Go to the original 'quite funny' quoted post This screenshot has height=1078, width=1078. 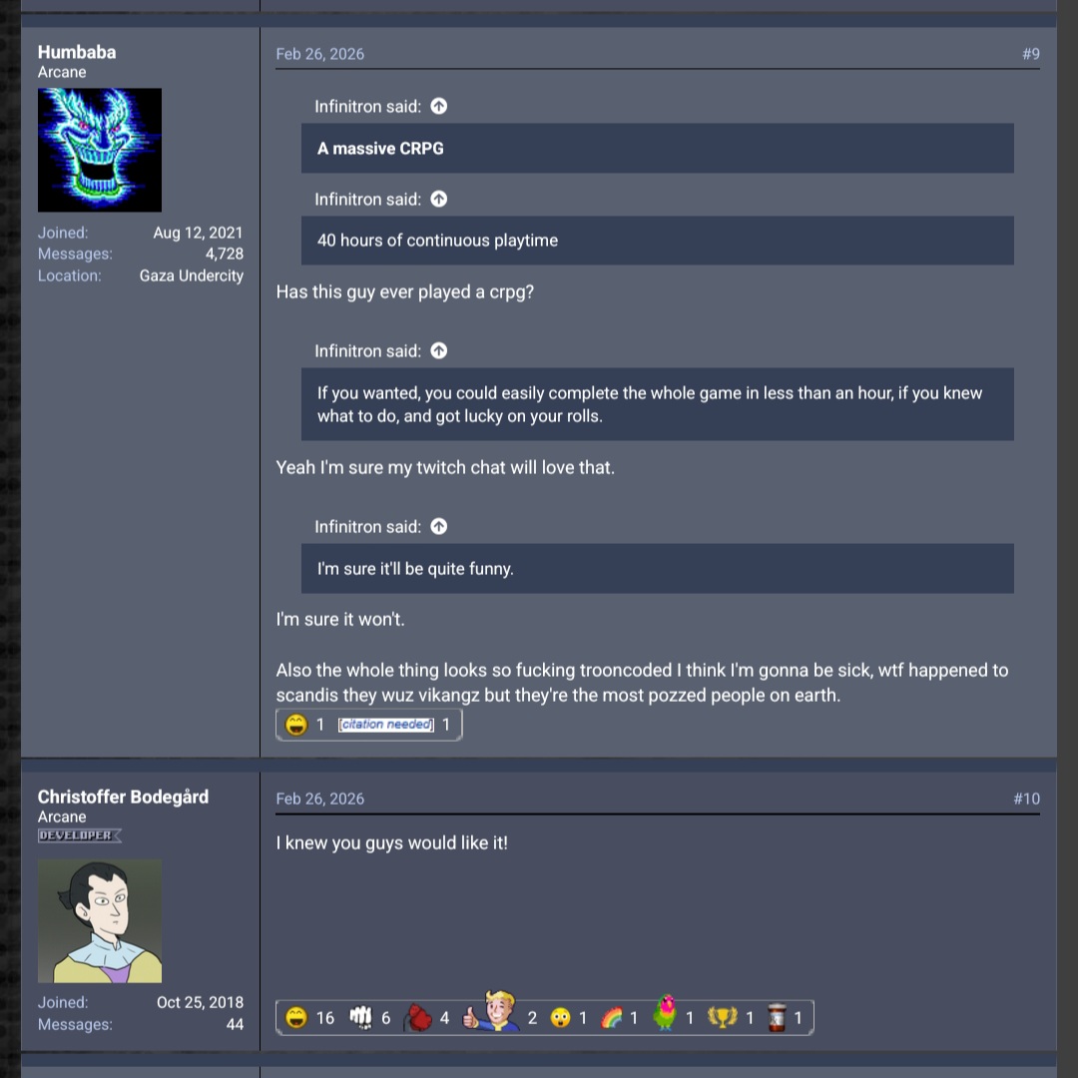438,526
